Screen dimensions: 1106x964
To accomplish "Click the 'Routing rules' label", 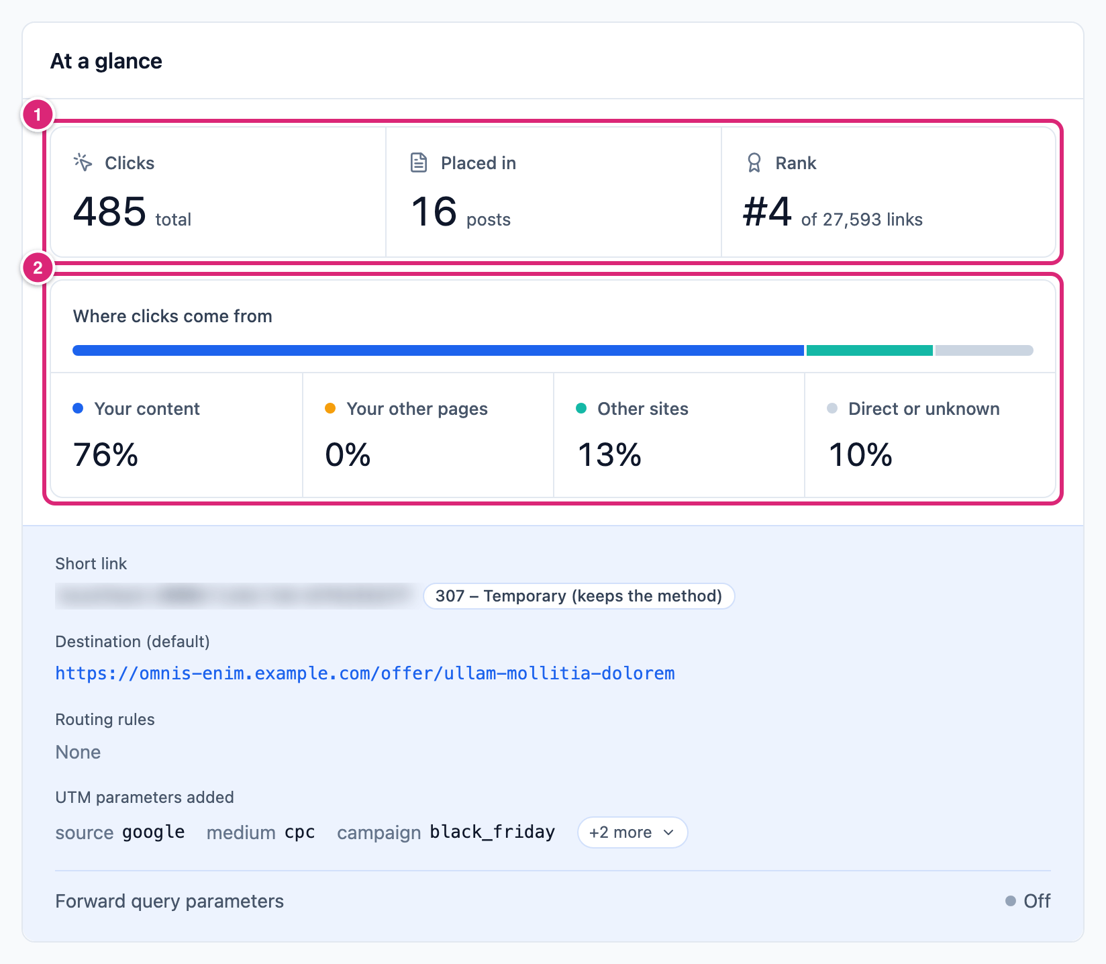I will [105, 720].
